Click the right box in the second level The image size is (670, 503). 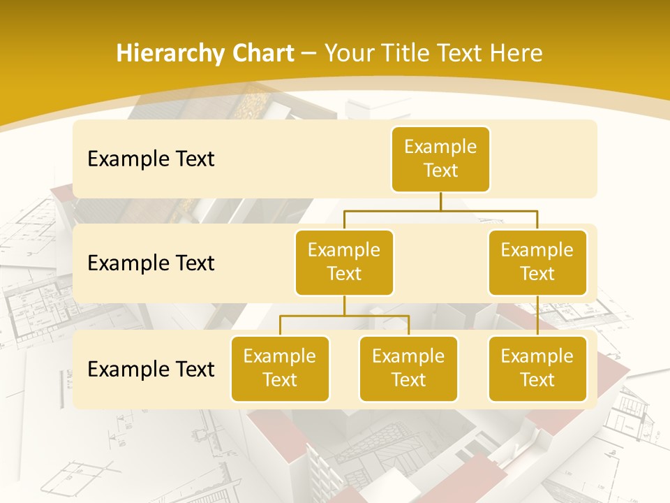point(537,262)
